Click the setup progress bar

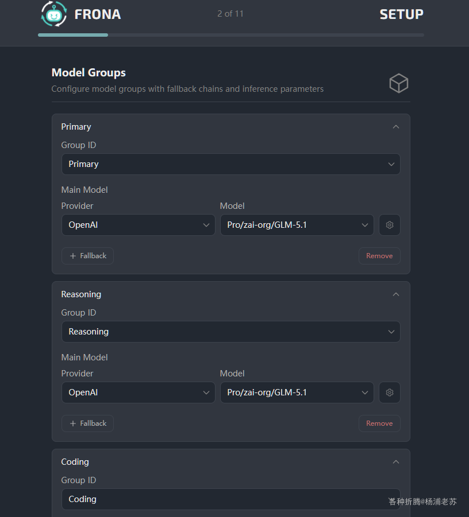(x=230, y=35)
